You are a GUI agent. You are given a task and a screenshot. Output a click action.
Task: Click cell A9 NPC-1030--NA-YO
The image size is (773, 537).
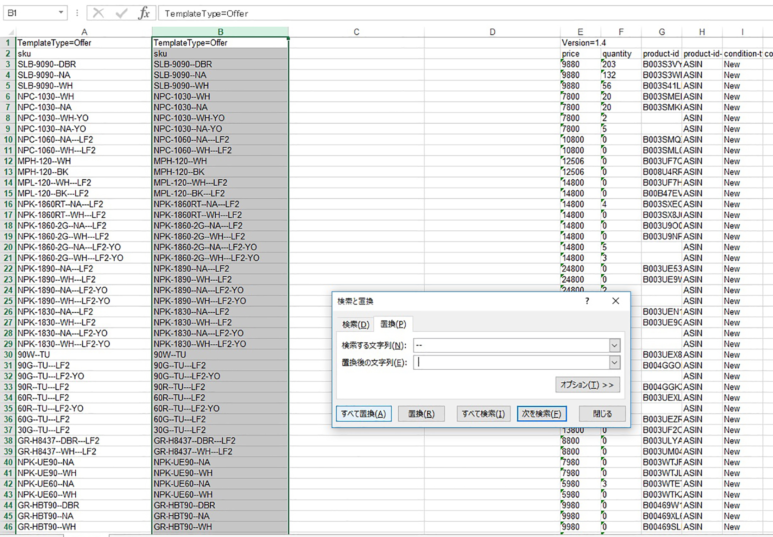point(84,129)
